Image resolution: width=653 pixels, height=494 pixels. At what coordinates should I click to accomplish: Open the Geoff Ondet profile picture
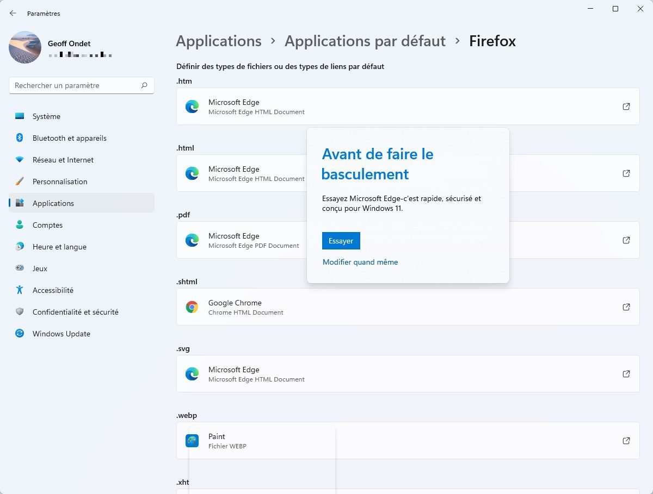(25, 47)
